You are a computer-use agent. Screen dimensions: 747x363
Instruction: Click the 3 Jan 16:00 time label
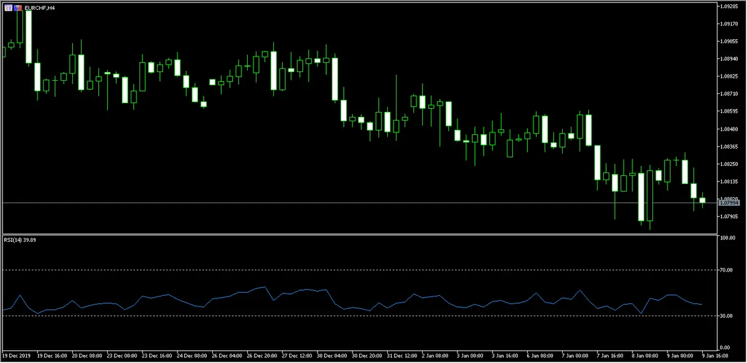pos(505,356)
